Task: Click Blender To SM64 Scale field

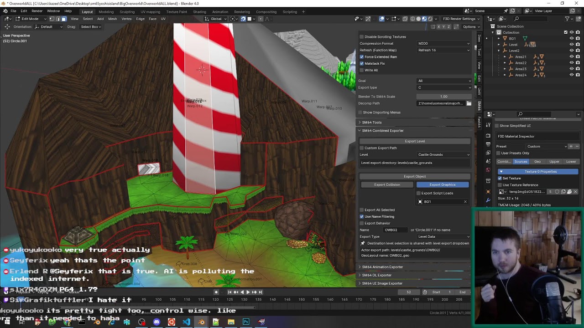Action: (443, 97)
